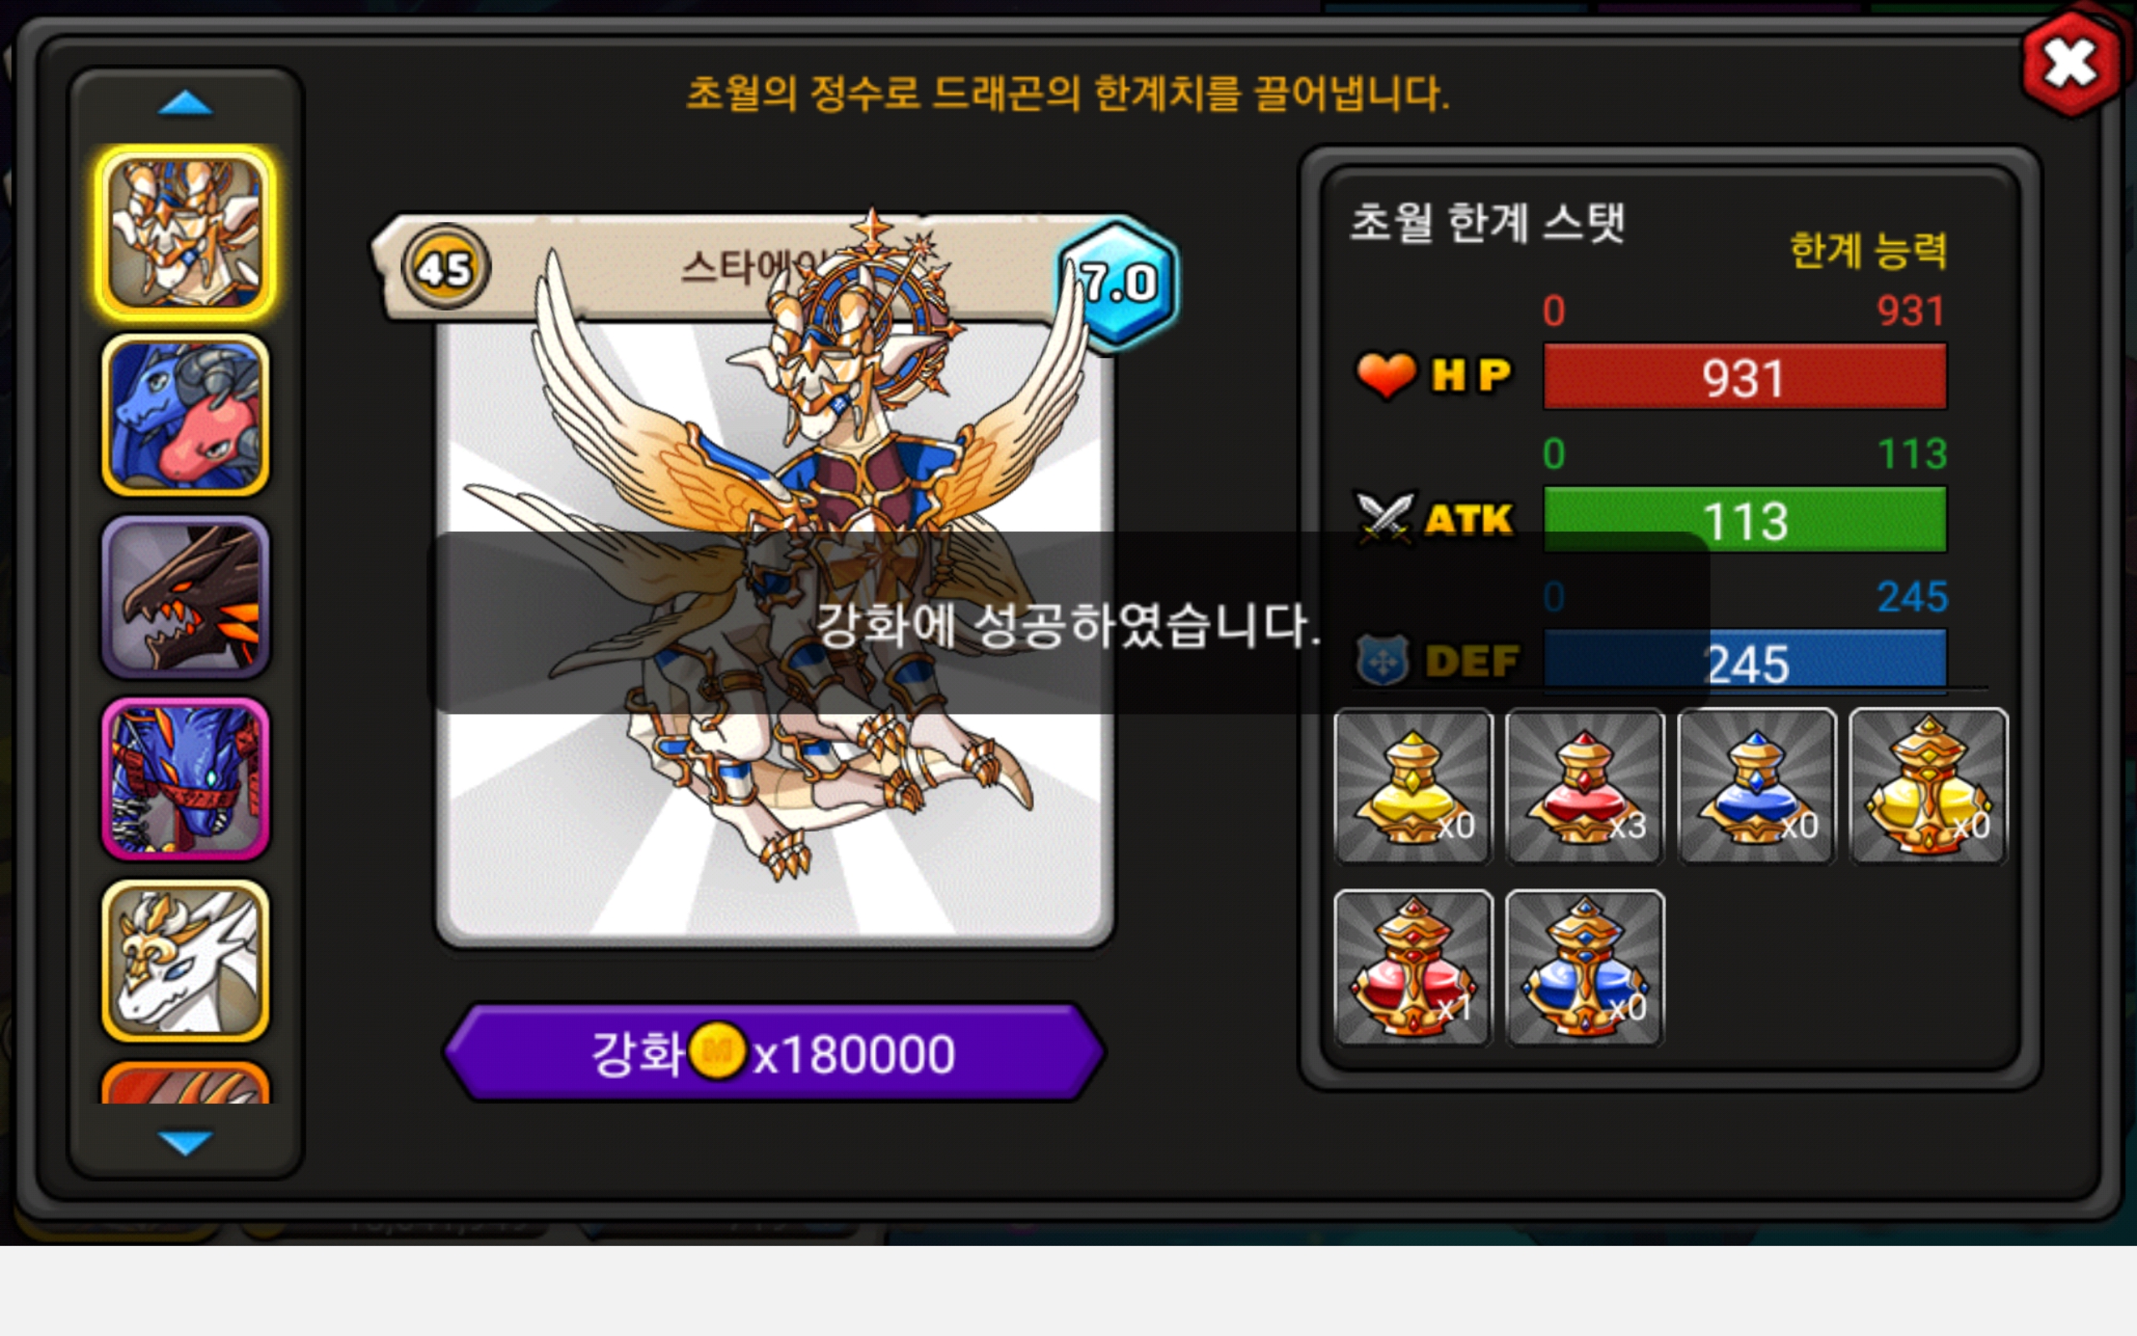Click the up arrow of dragon list
This screenshot has width=2137, height=1336.
(x=184, y=104)
